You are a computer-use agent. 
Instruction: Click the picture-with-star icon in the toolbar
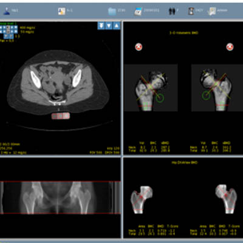pos(61,11)
